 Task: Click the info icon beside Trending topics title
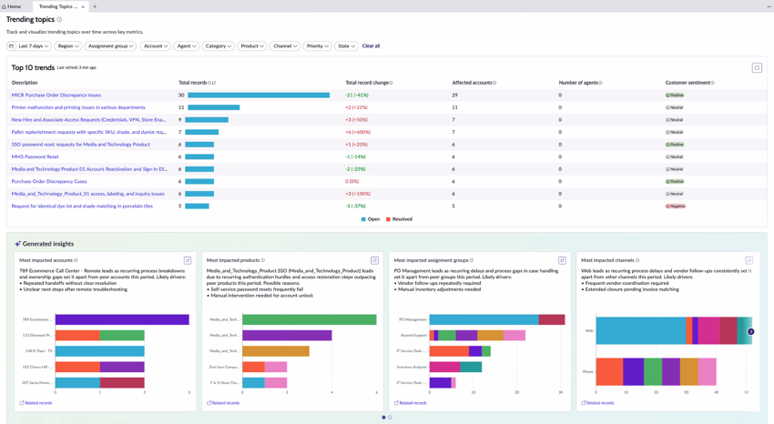(x=59, y=19)
